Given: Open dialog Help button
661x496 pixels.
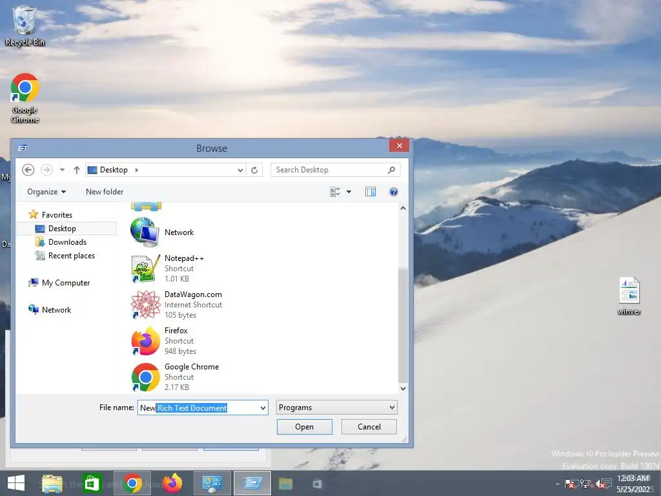Looking at the screenshot, I should click(x=393, y=192).
